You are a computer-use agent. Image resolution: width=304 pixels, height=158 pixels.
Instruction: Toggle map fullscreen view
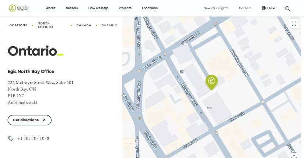(294, 24)
